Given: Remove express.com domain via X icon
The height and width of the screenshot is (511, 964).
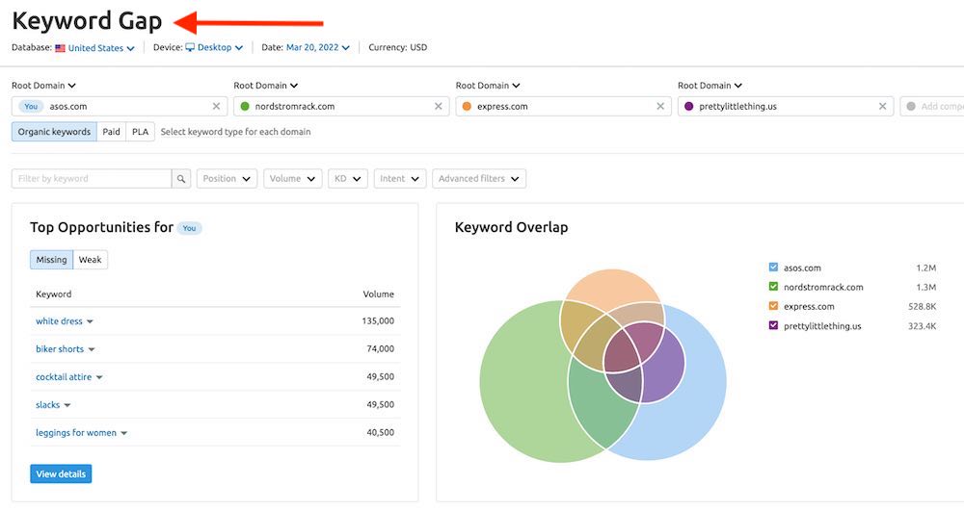Looking at the screenshot, I should (x=660, y=107).
